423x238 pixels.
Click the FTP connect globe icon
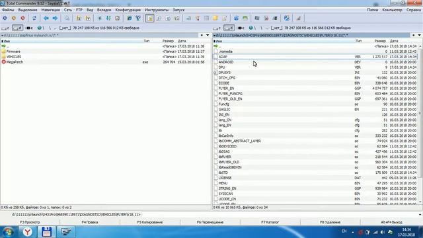(x=130, y=18)
